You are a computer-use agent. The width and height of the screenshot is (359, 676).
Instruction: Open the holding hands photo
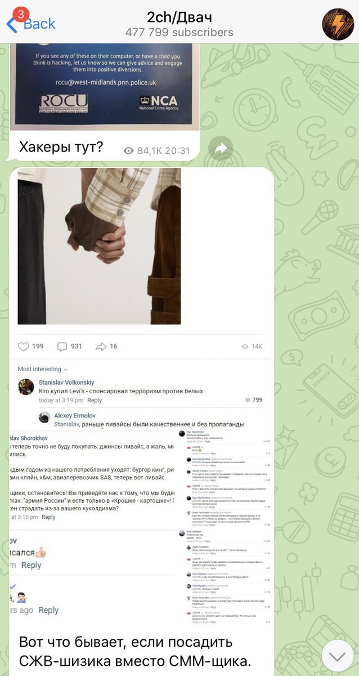point(99,246)
